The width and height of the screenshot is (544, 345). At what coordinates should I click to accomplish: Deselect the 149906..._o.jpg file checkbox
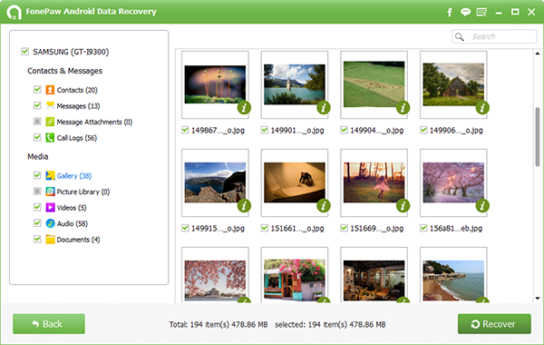click(x=423, y=130)
